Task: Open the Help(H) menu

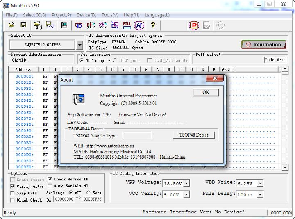Action: click(132, 15)
